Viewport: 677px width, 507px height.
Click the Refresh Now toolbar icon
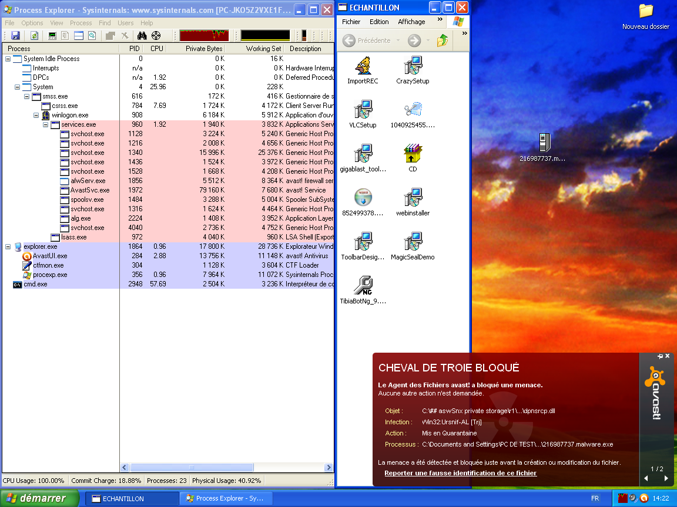coord(35,36)
